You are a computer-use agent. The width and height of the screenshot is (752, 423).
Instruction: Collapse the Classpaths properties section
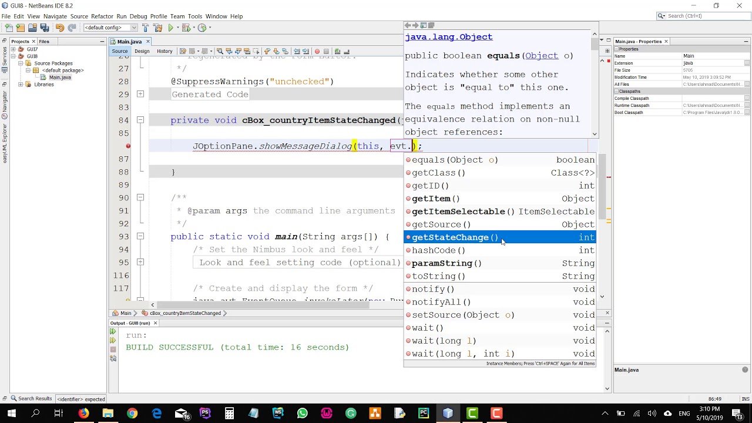tap(616, 91)
